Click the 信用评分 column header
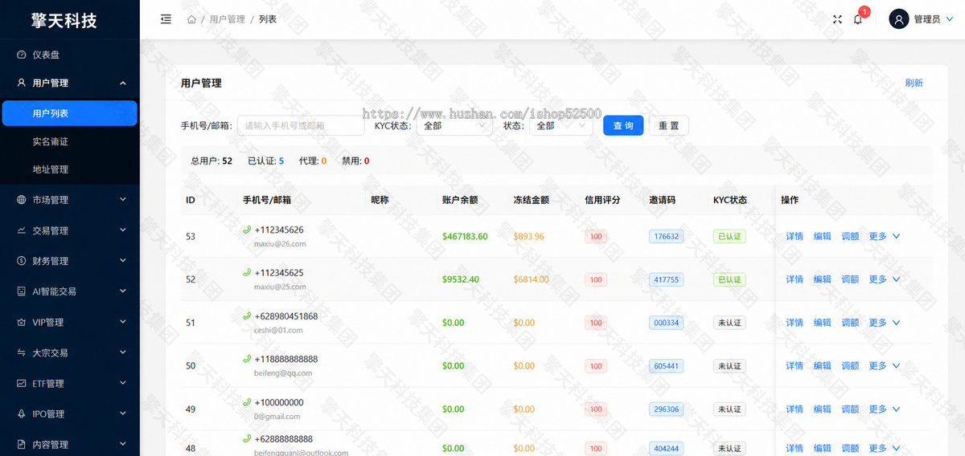This screenshot has width=965, height=456. click(x=603, y=200)
